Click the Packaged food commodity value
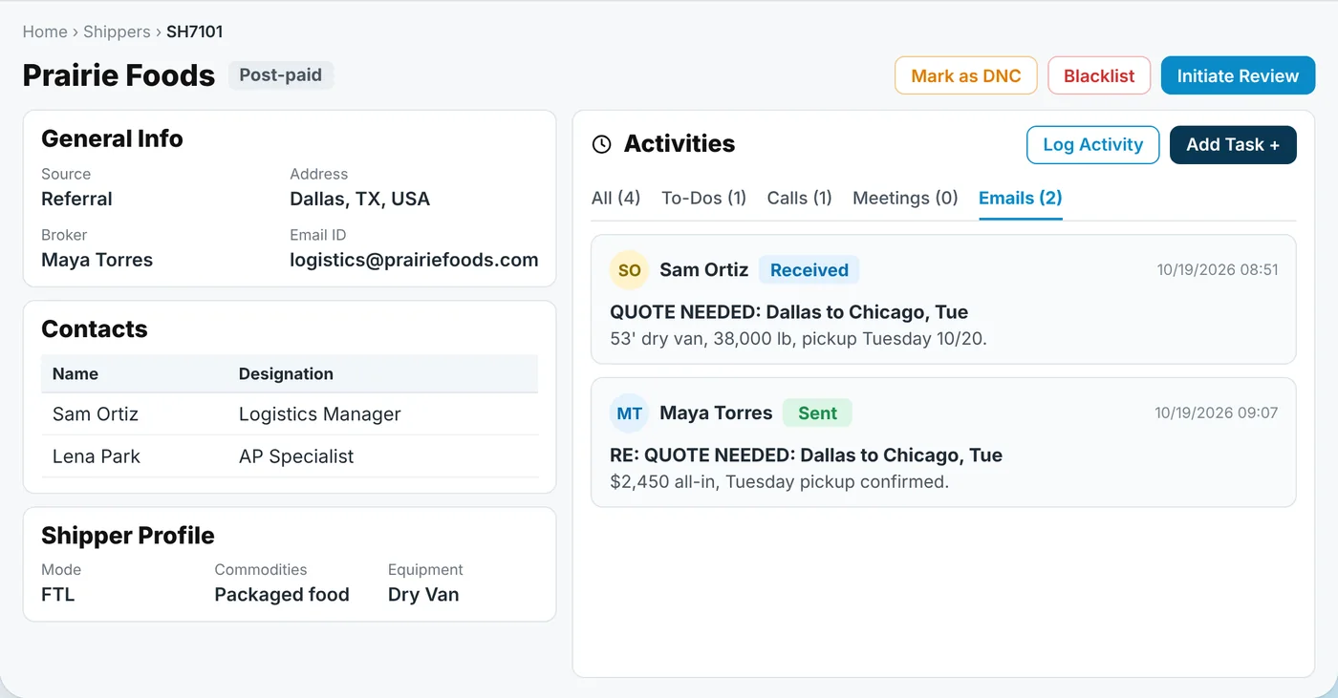1338x698 pixels. tap(282, 594)
